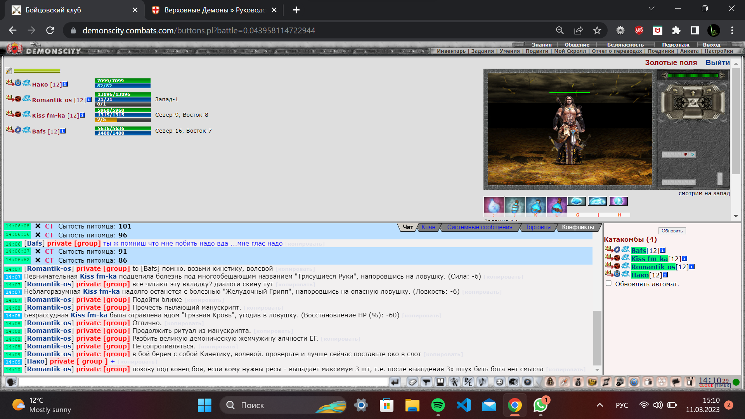Click the Выйти link

(x=717, y=62)
